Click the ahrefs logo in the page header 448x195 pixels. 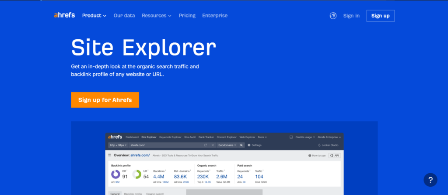(x=64, y=15)
